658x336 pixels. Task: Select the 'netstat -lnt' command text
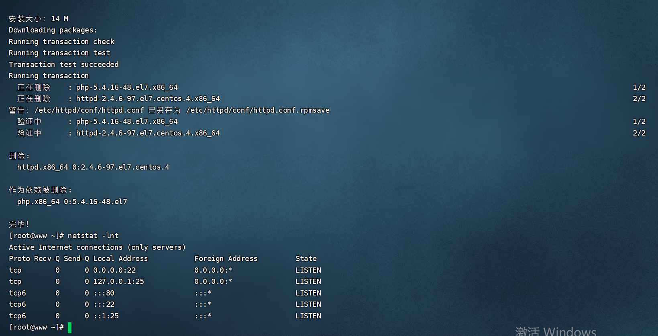pyautogui.click(x=93, y=236)
